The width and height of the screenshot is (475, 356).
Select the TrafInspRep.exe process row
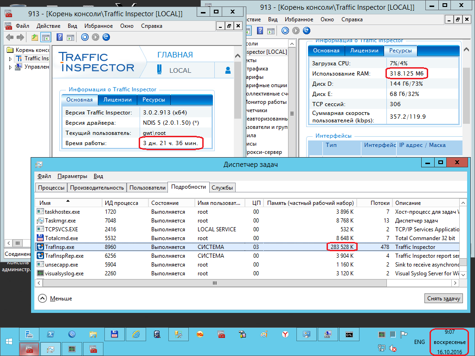point(247,256)
